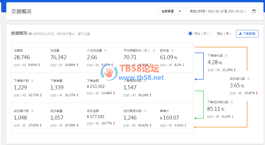265x145 pixels.
Task: Open the 自定义时间 date range text
Action: coord(218,11)
